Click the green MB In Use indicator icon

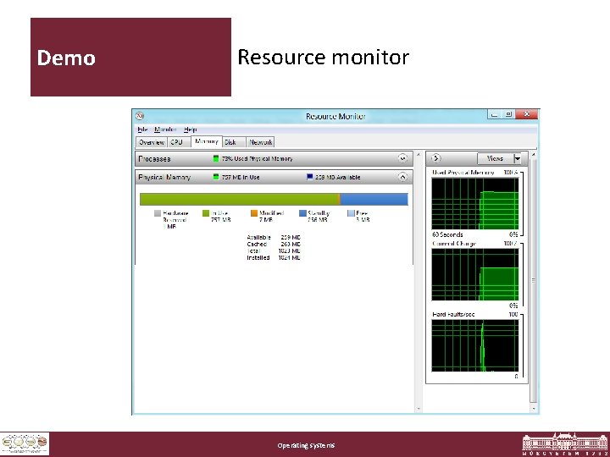coord(216,177)
